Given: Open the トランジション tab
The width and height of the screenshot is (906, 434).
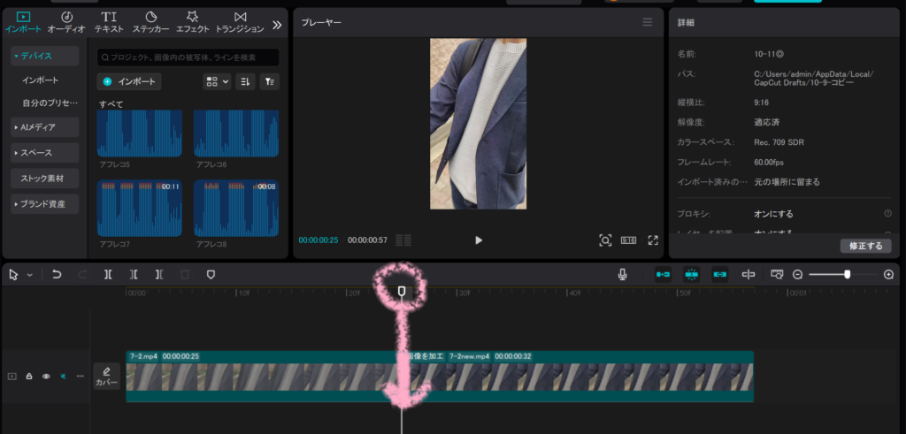Looking at the screenshot, I should pos(240,22).
